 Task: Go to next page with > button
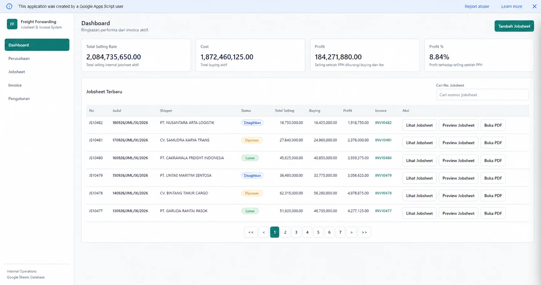coord(351,232)
